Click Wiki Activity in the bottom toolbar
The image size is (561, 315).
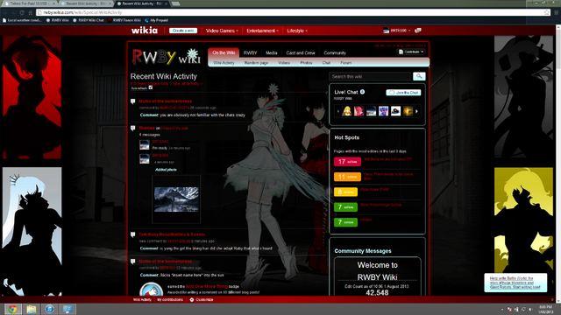[142, 299]
